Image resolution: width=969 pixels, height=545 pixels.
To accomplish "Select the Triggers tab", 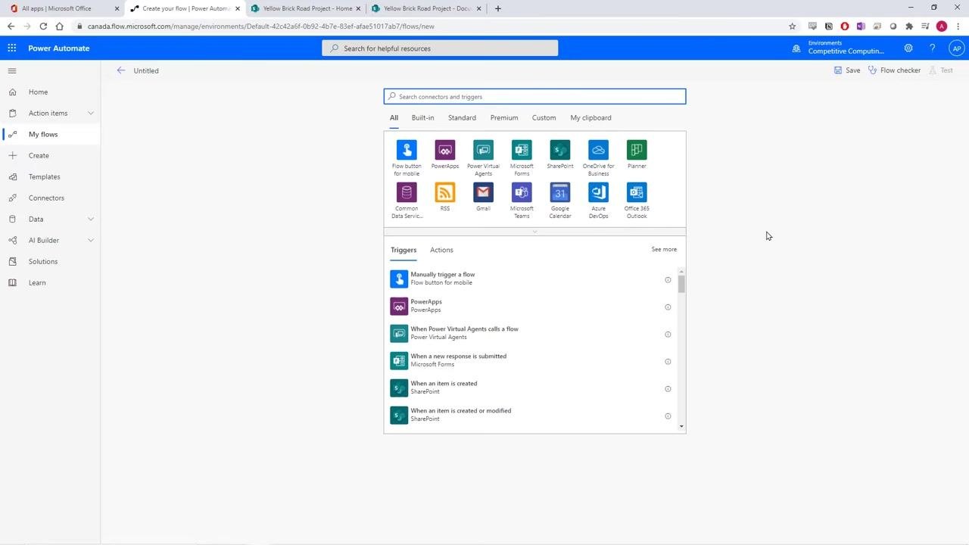I will [x=403, y=250].
